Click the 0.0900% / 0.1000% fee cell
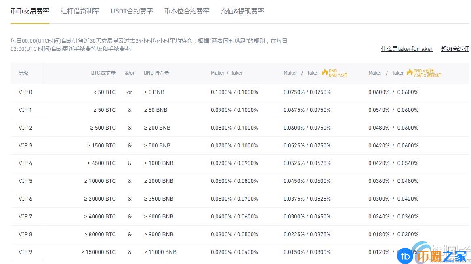 [234, 110]
